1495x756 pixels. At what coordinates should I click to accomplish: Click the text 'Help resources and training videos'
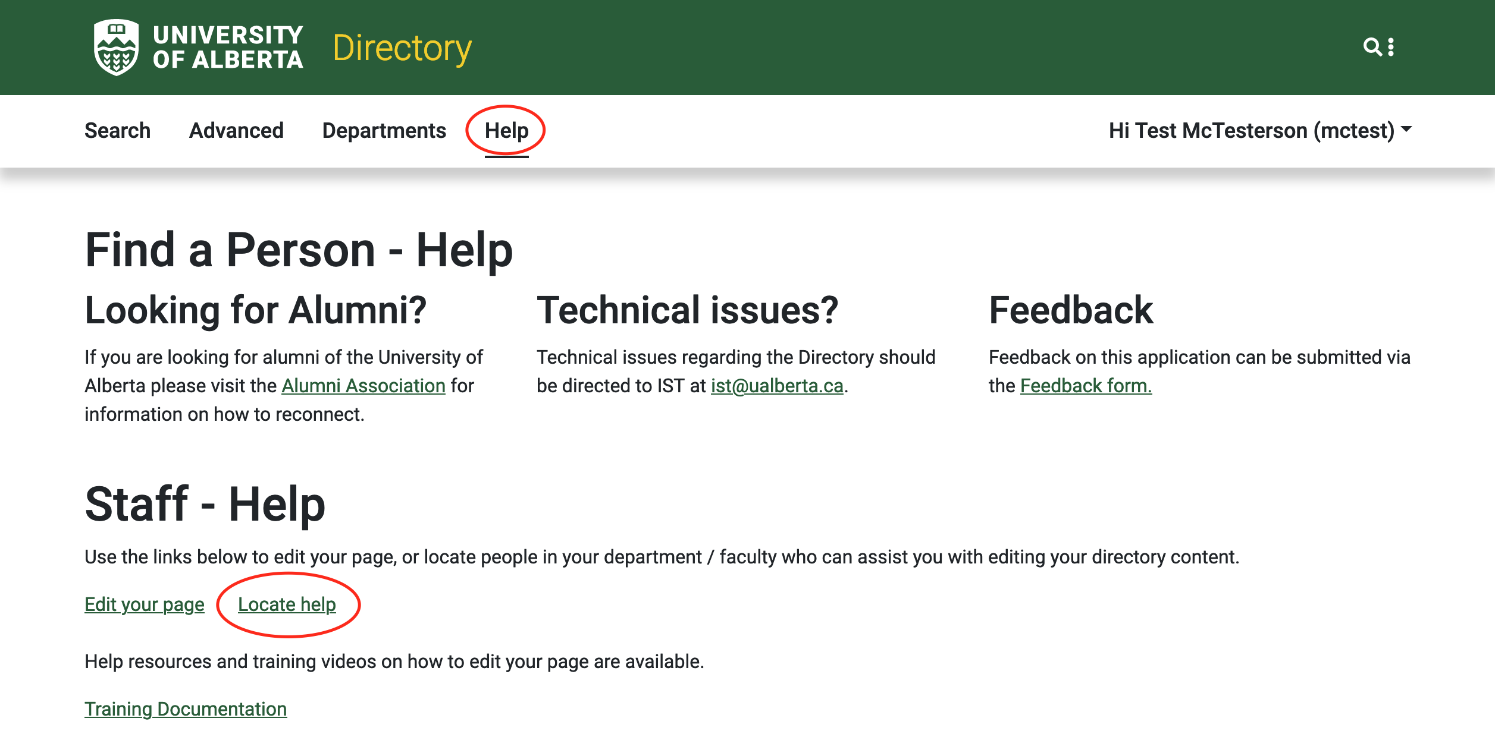230,661
